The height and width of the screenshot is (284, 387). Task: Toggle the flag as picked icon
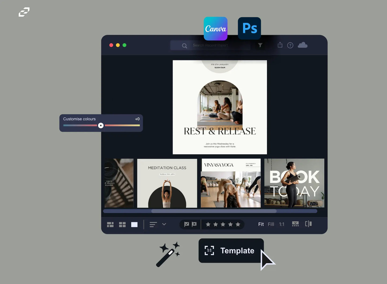187,224
